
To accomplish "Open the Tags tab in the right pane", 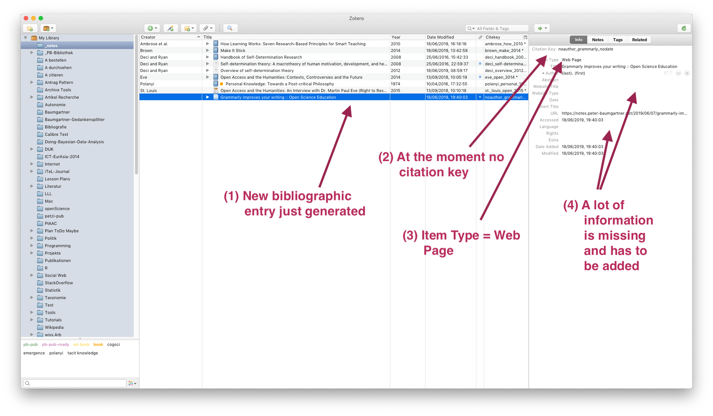I will pos(617,40).
